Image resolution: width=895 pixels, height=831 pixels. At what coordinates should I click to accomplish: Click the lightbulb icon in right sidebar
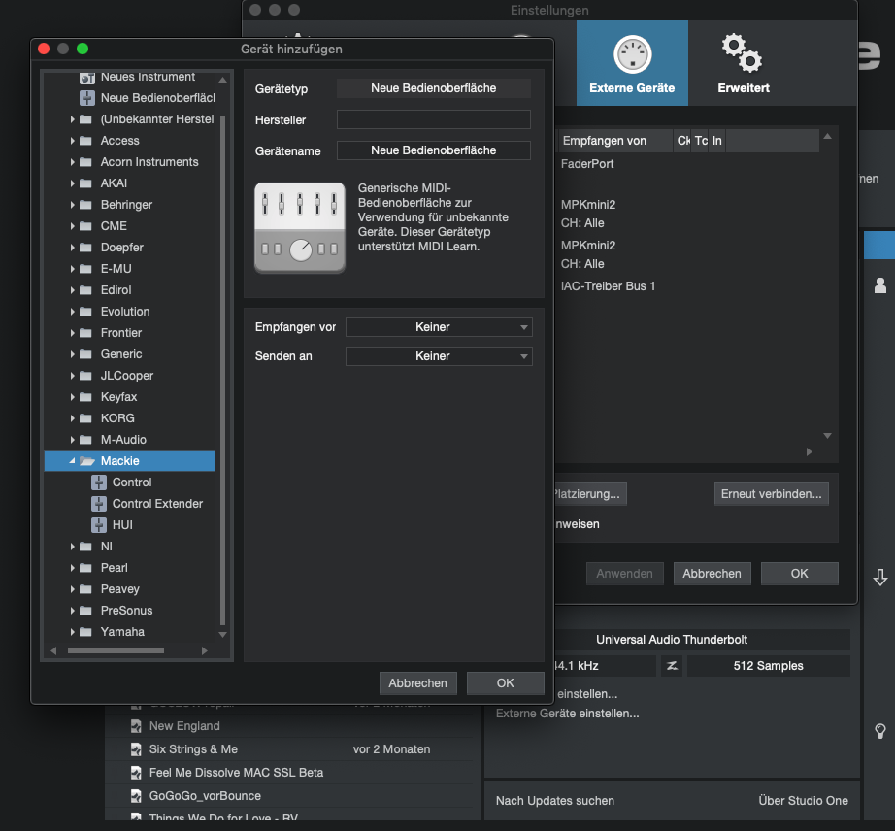tap(879, 731)
